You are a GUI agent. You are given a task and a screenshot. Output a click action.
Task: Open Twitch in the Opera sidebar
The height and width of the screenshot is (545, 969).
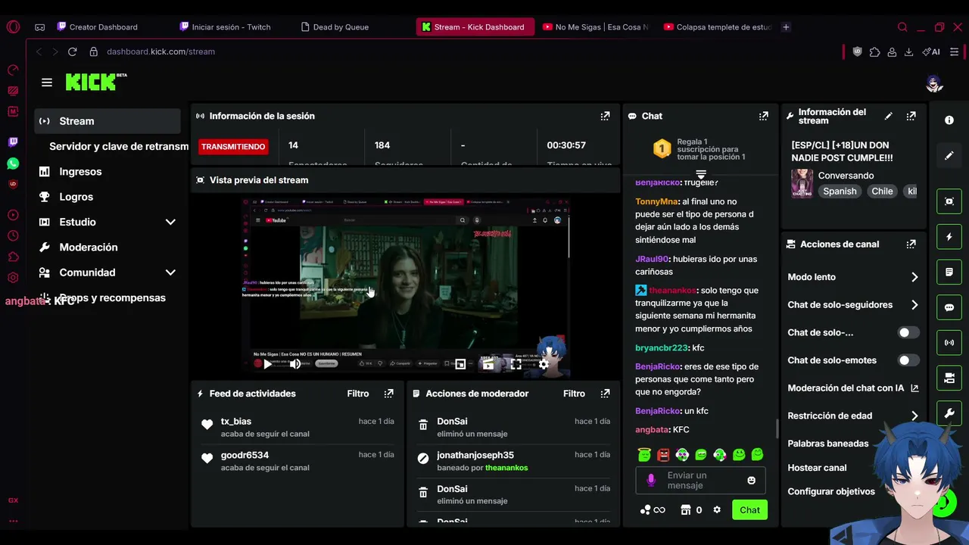tap(13, 142)
